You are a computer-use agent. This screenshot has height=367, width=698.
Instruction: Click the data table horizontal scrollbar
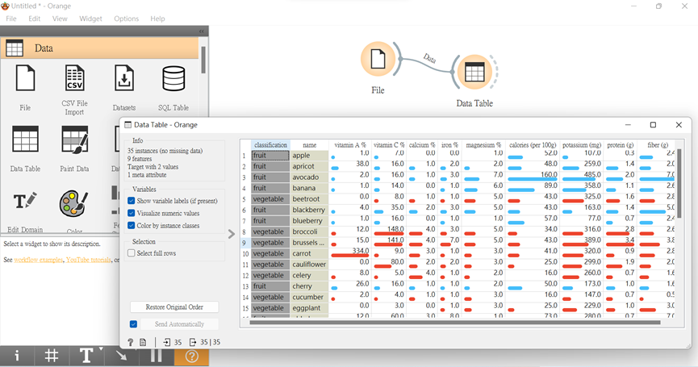[x=455, y=323]
